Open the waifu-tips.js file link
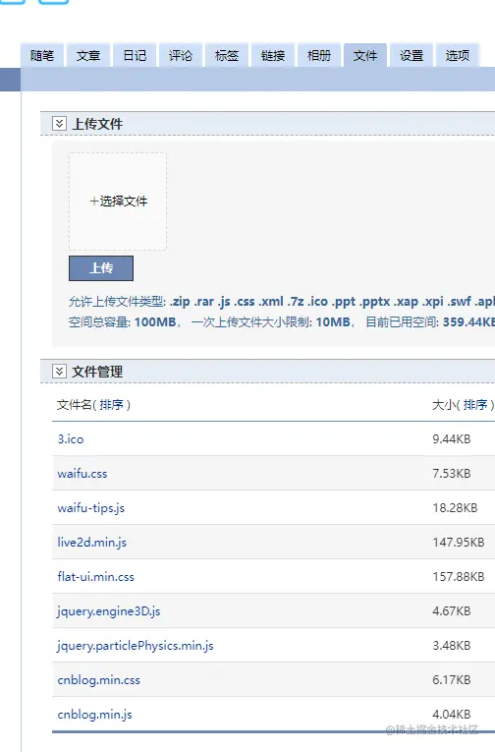495x752 pixels. 91,508
